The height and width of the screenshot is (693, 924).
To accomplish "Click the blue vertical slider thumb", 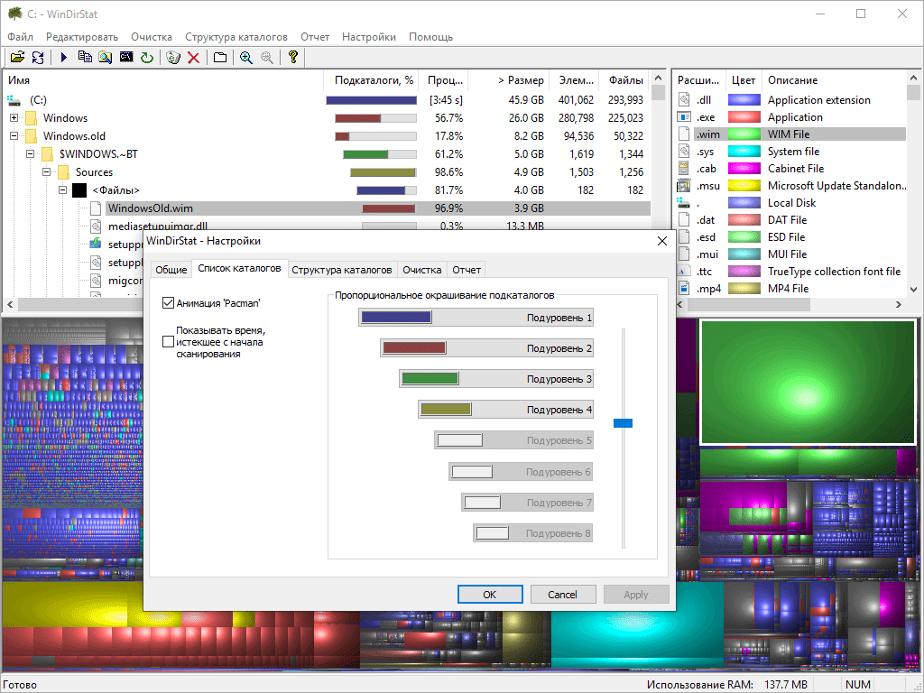I will click(623, 423).
